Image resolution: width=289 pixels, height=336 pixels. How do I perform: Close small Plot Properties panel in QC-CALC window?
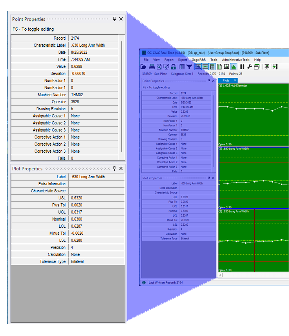(213, 178)
